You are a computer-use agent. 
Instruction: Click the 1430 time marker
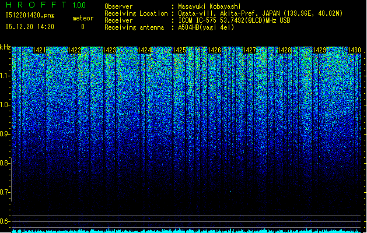[354, 50]
